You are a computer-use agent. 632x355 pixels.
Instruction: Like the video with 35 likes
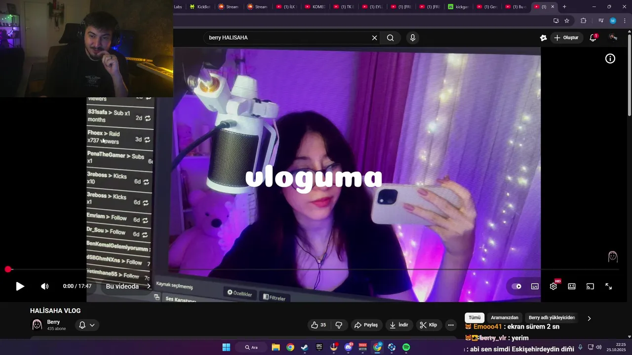point(318,325)
